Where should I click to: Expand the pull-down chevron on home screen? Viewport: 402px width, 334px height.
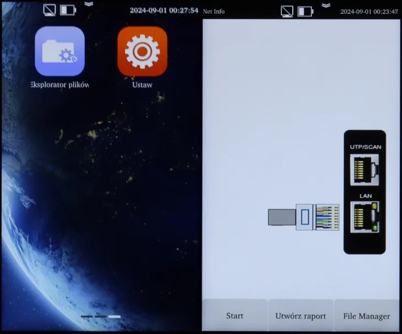pyautogui.click(x=89, y=3)
